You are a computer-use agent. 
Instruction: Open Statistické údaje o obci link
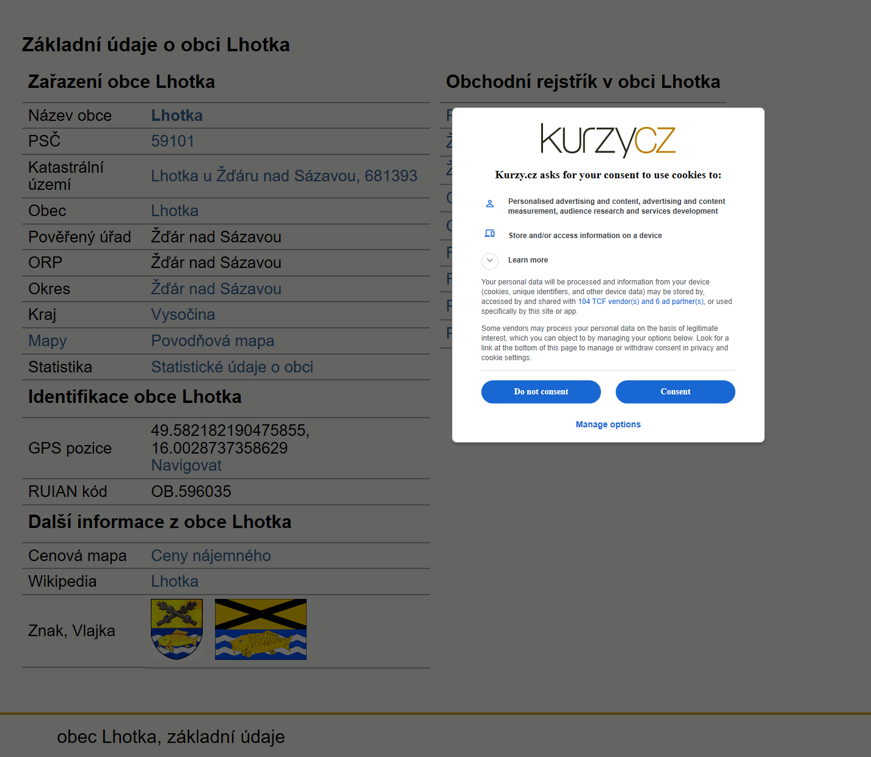(232, 367)
